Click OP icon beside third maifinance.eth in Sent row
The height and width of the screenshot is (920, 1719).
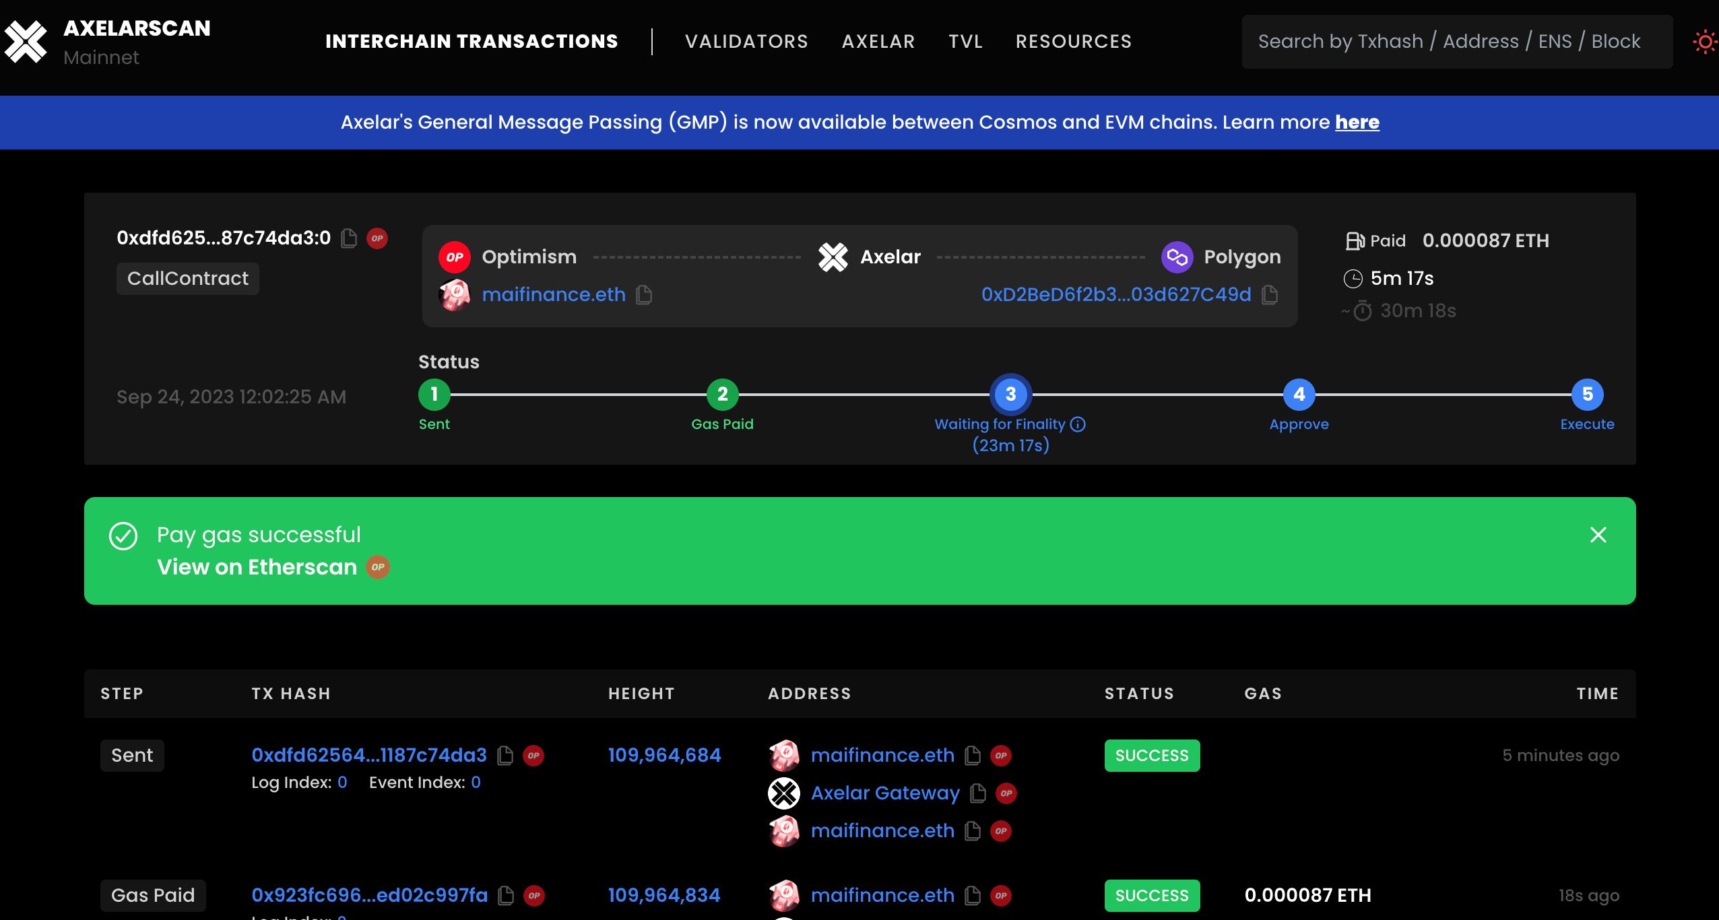pyautogui.click(x=1001, y=831)
